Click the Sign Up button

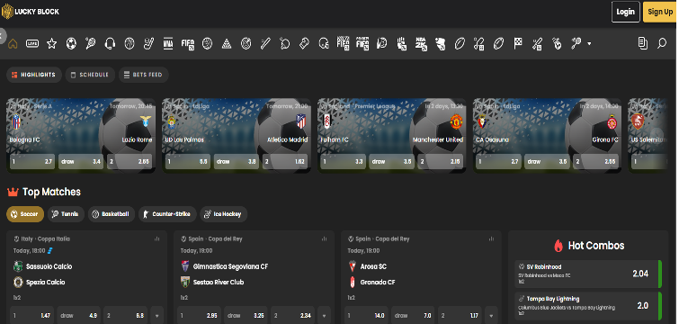(x=660, y=12)
